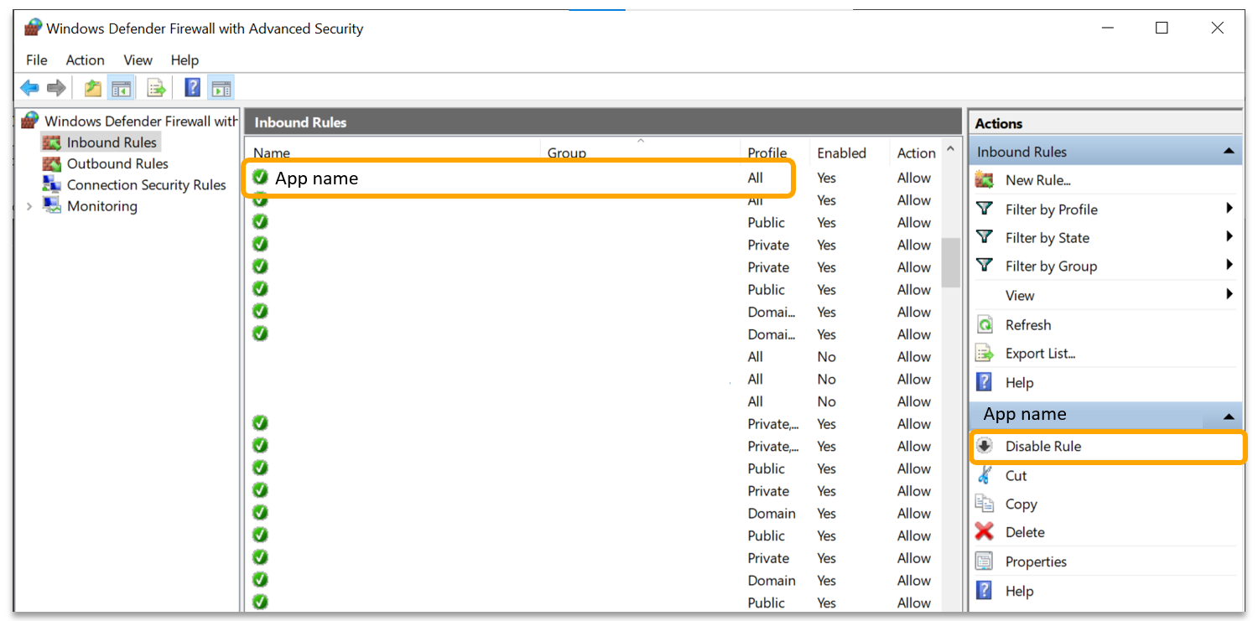
Task: Click the red Delete X icon
Action: [985, 532]
